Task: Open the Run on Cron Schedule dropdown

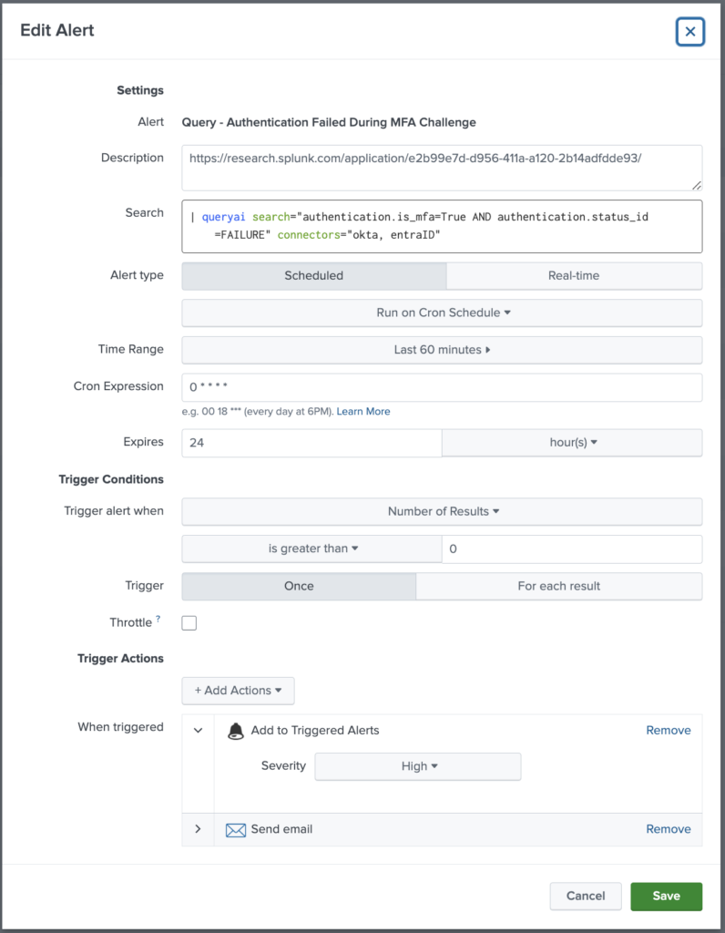Action: pyautogui.click(x=443, y=313)
